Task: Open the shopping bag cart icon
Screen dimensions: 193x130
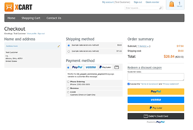Action: pos(171,4)
